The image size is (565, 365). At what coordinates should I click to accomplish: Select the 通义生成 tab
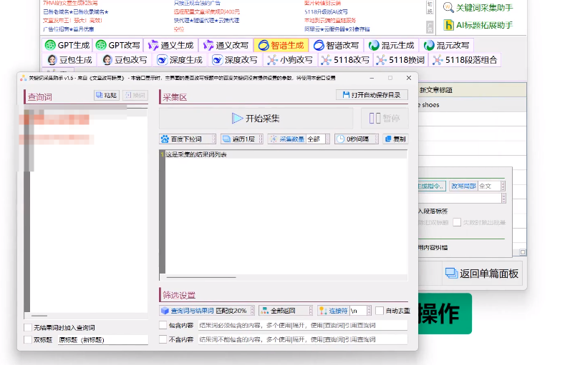tap(171, 45)
